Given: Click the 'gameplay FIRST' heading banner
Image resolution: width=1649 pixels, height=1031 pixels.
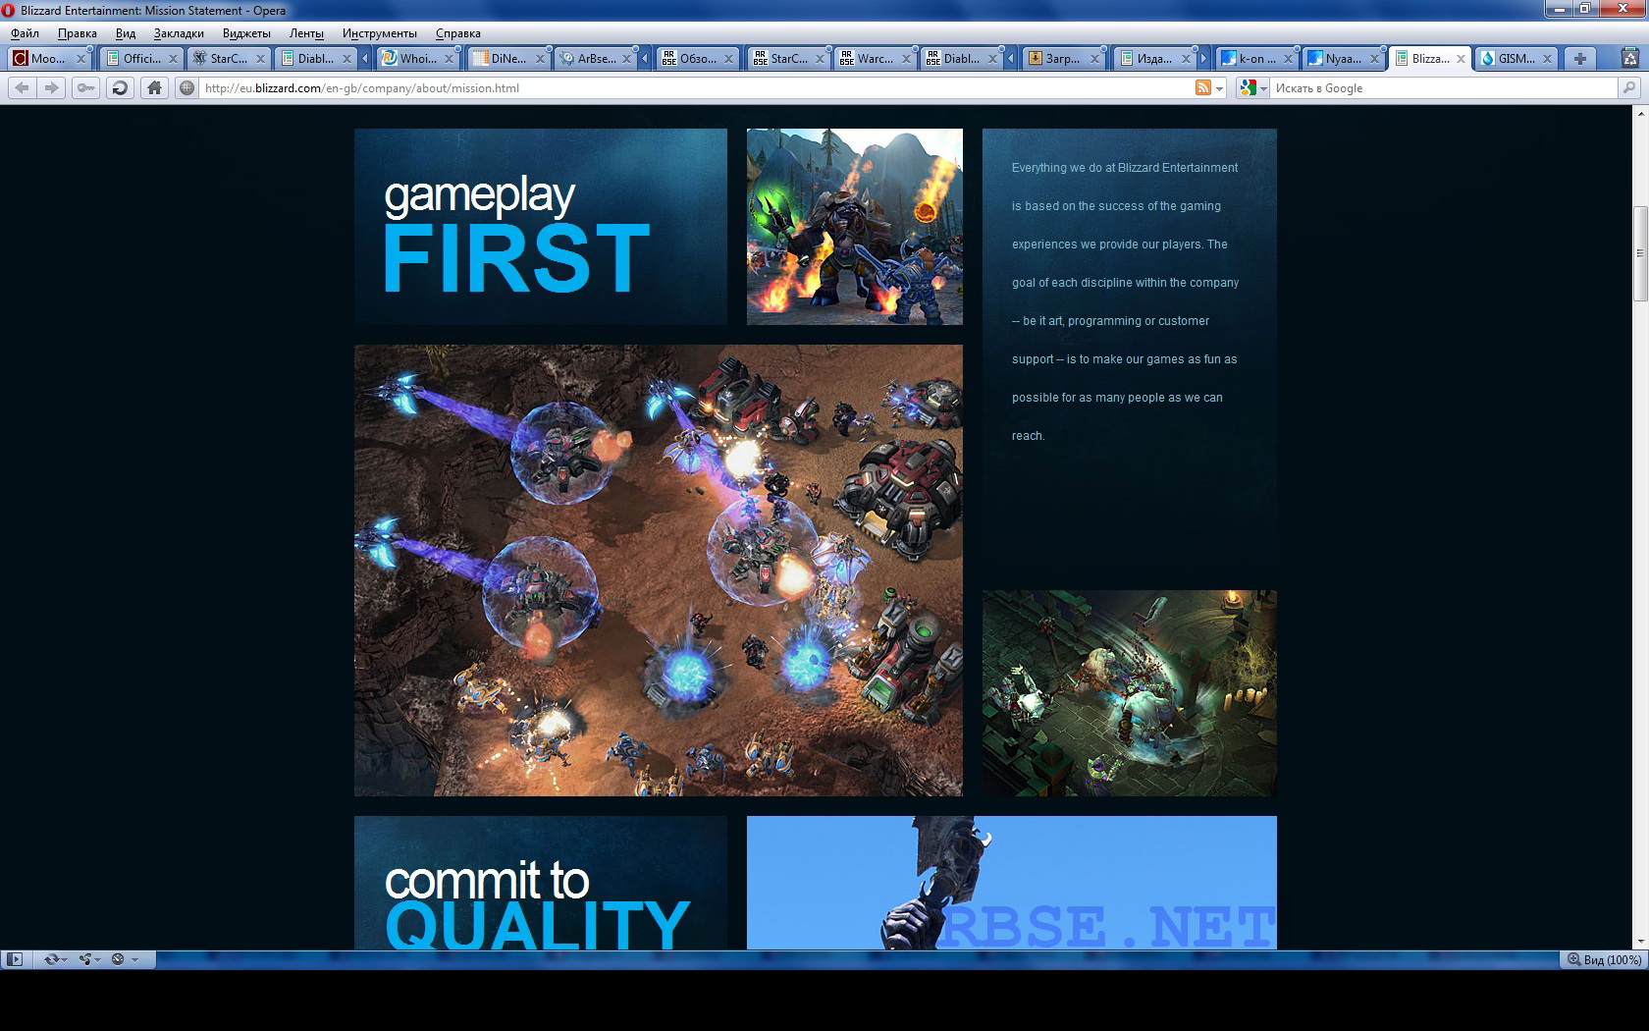Looking at the screenshot, I should click(x=540, y=226).
